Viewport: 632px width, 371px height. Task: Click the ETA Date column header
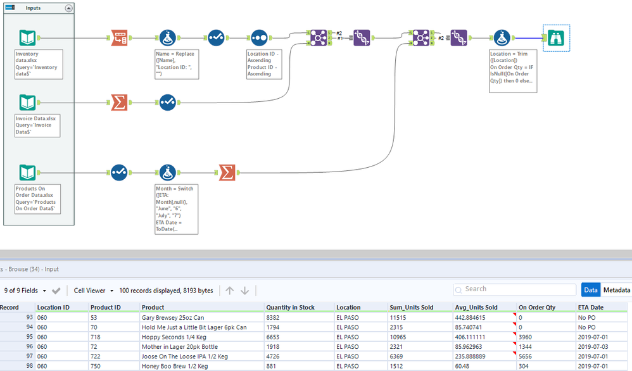(x=602, y=307)
